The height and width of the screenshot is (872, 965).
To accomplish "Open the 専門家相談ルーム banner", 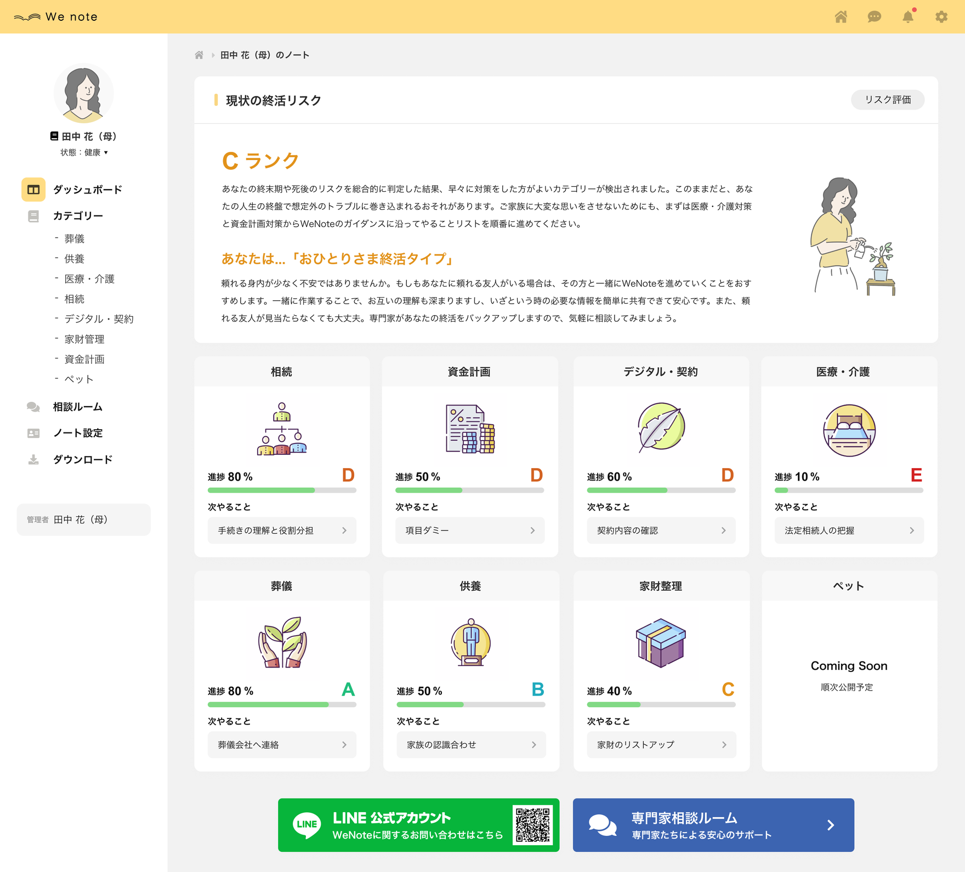I will pos(713,825).
